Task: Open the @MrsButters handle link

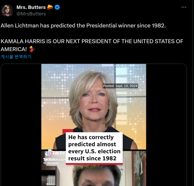Action: 31,14
